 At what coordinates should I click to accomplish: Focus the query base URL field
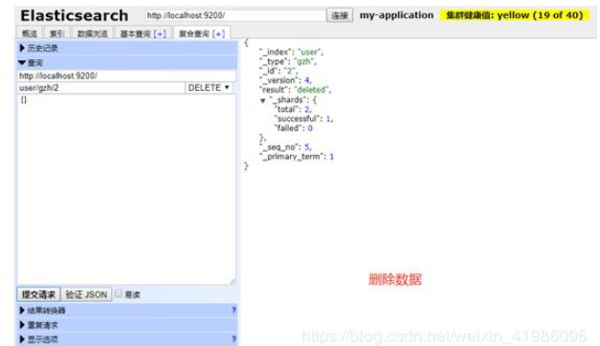pyautogui.click(x=126, y=76)
